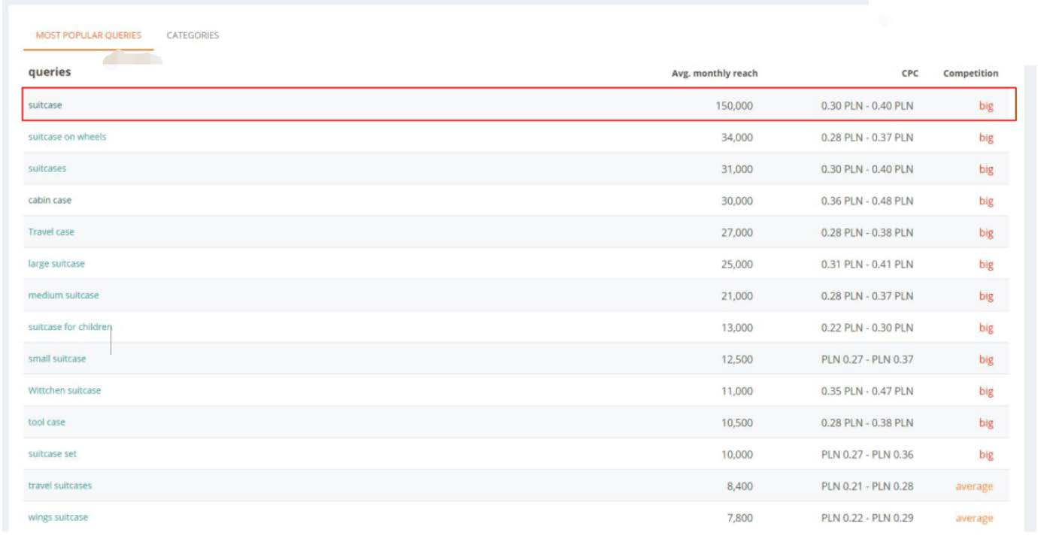Click the 21,000 reach value
Viewport: 1038px width, 536px height.
click(x=737, y=296)
